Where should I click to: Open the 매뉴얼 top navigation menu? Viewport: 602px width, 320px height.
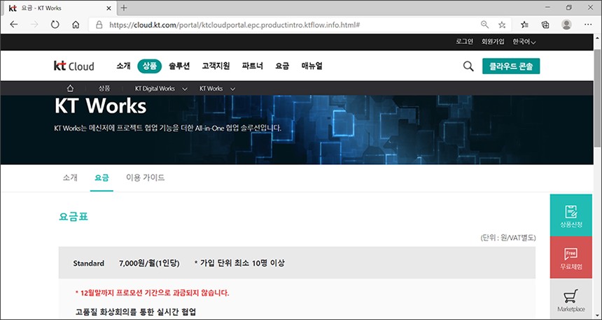pos(311,66)
